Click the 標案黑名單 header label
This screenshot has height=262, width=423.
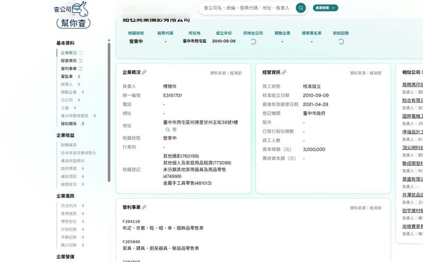311,33
